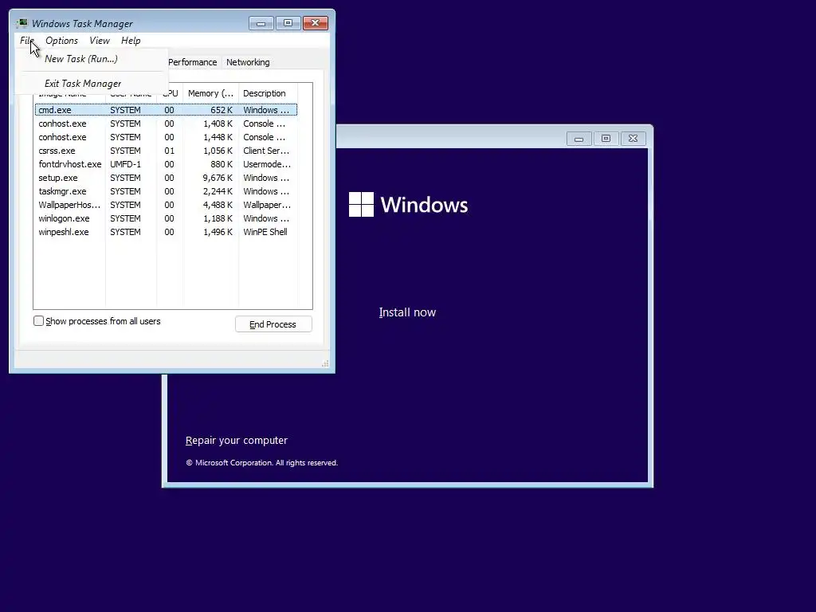The image size is (816, 612).
Task: Click the WinPE Shell description cell
Action: pyautogui.click(x=265, y=232)
